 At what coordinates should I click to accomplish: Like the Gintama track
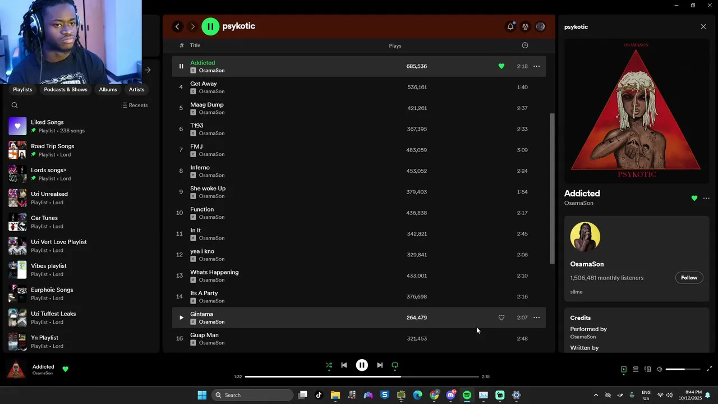(501, 318)
